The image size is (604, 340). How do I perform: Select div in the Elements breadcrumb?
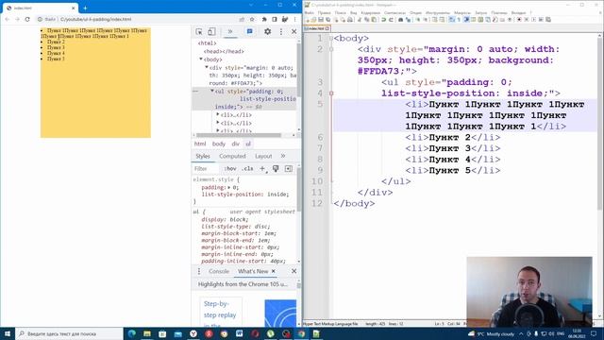click(x=235, y=144)
